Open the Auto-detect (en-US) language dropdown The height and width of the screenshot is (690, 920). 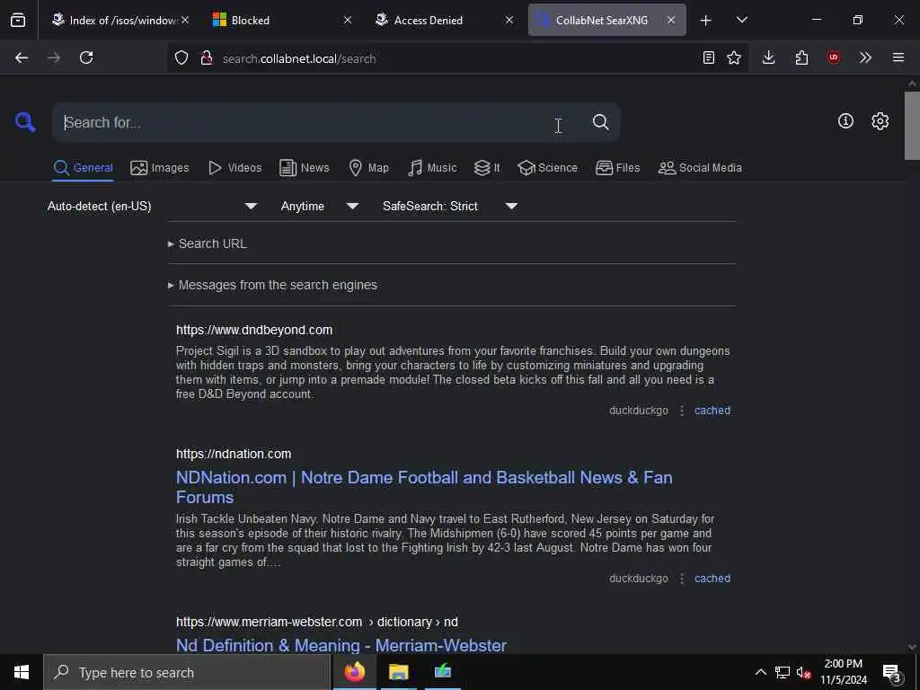click(153, 206)
